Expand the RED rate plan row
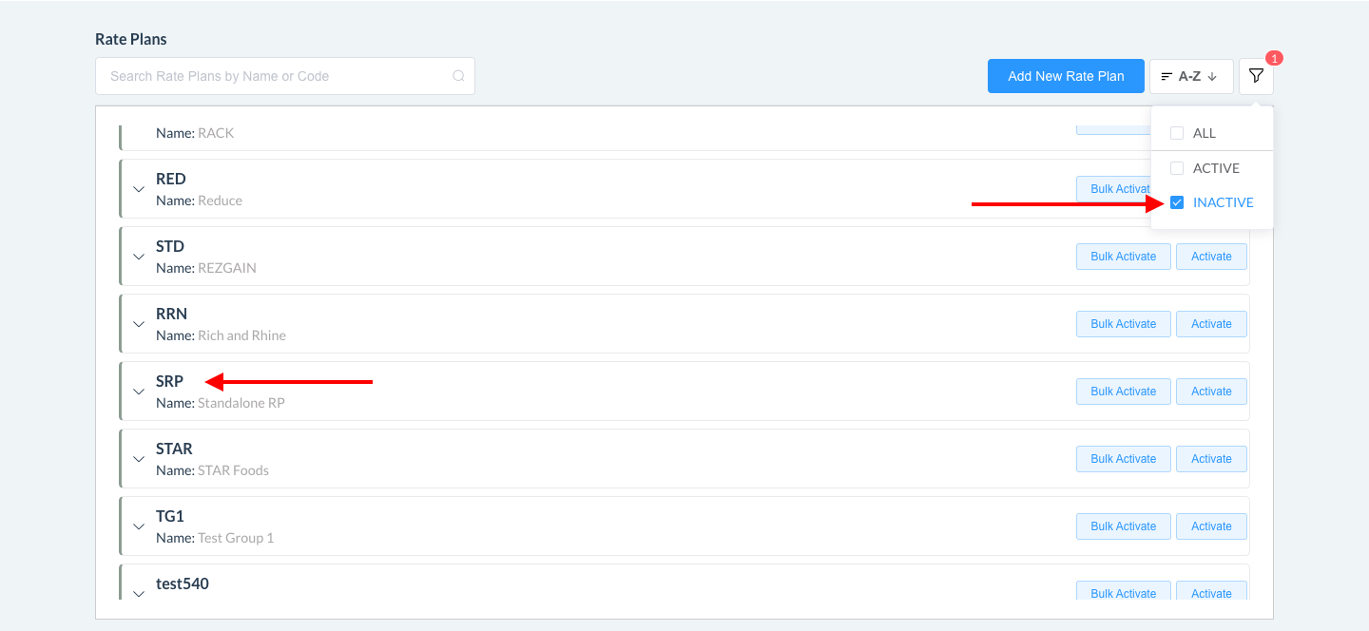 coord(139,189)
